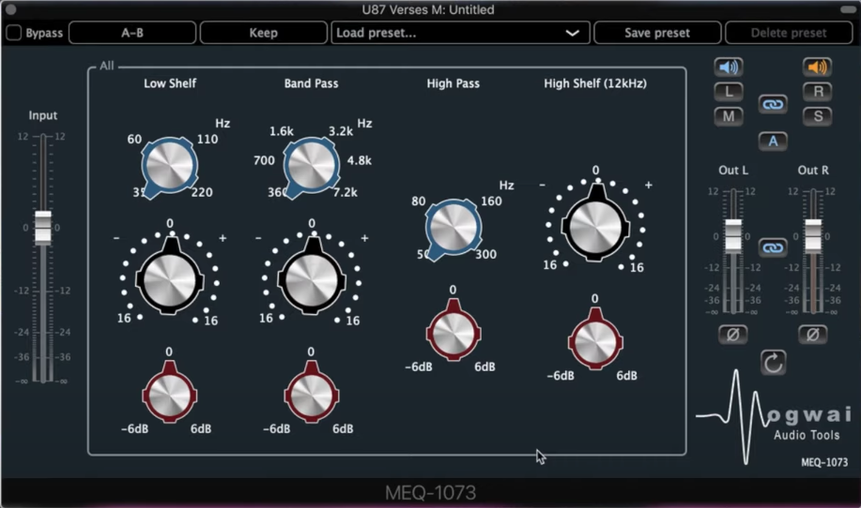Enable the Bypass checkbox
This screenshot has height=508, width=861.
[x=14, y=33]
